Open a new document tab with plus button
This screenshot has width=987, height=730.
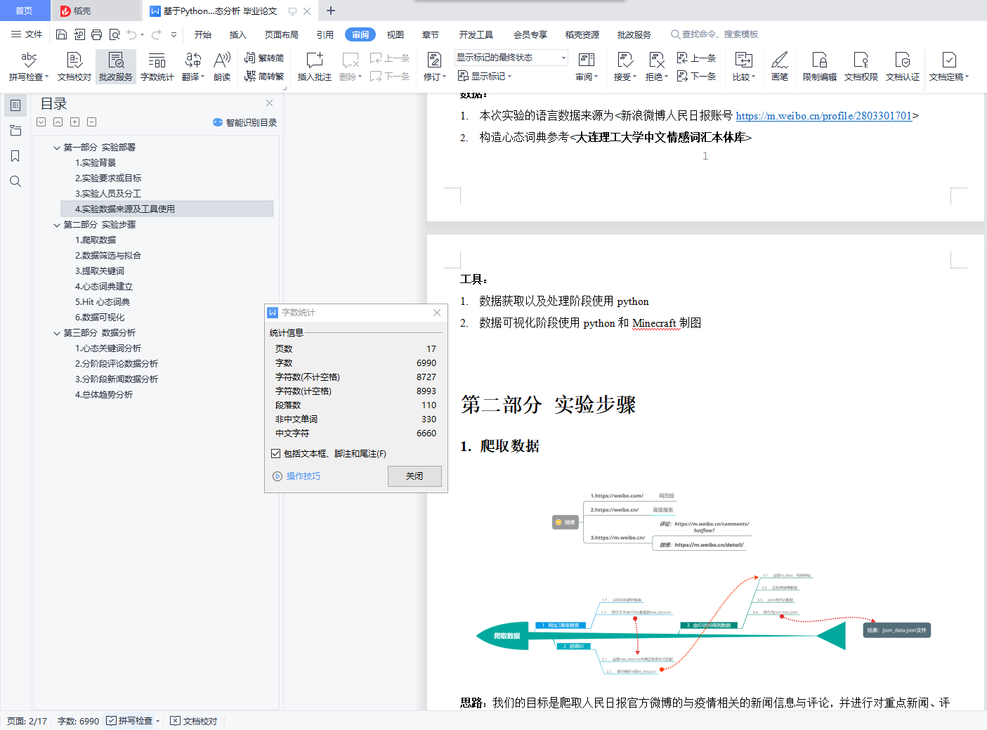tap(331, 11)
